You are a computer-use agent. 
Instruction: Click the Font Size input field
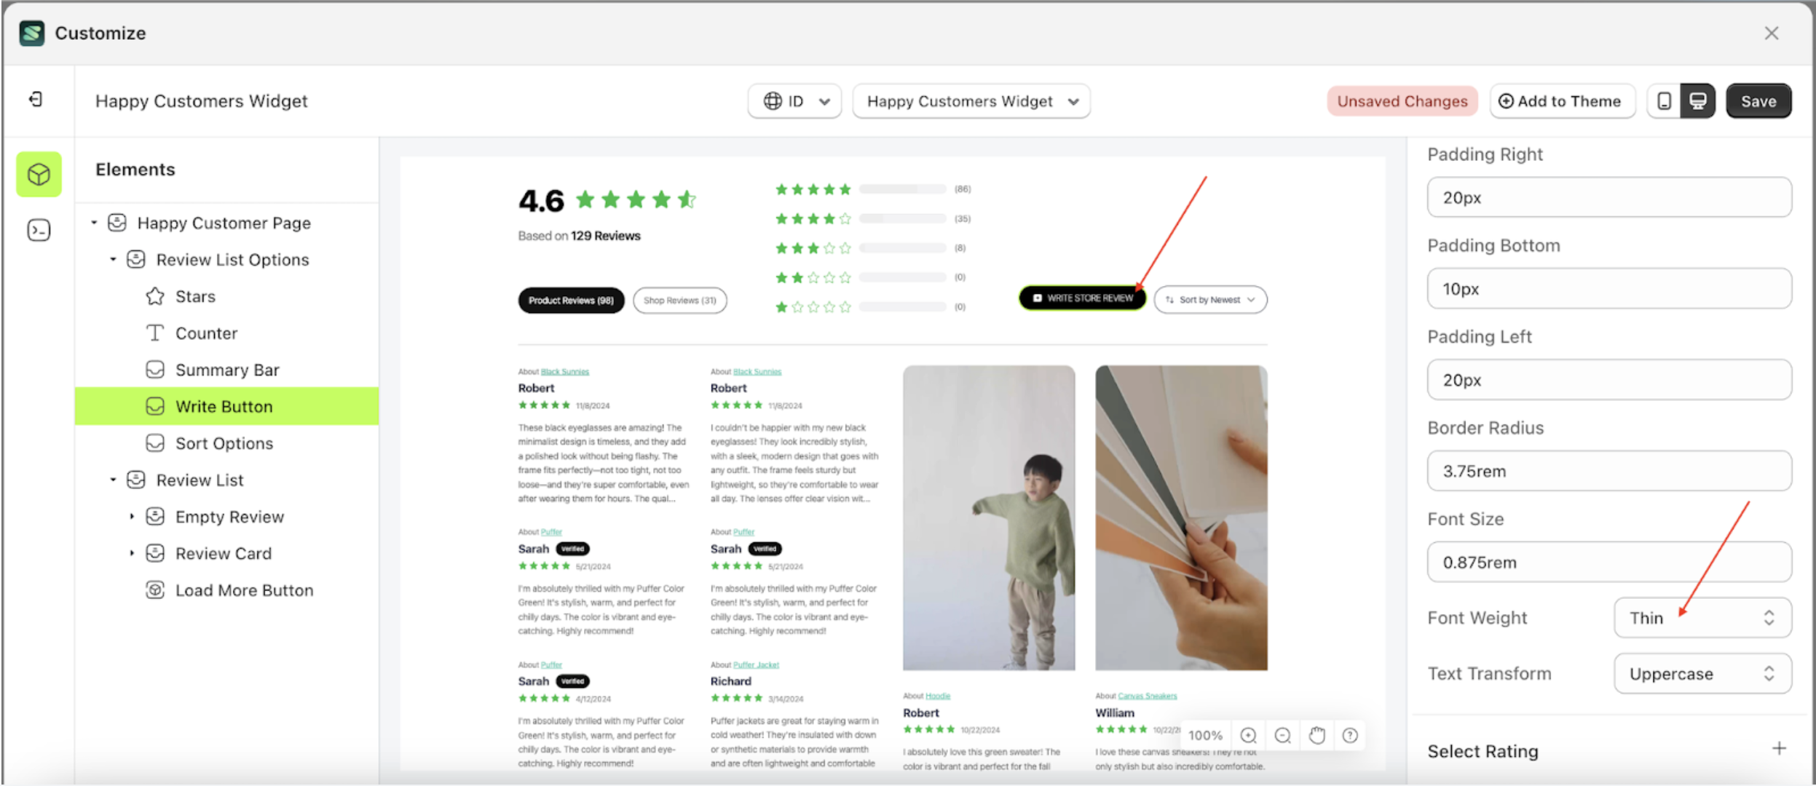(1608, 561)
